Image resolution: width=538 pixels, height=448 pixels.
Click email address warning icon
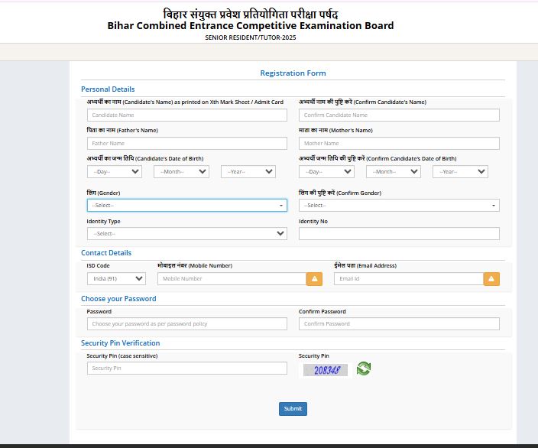tap(491, 279)
